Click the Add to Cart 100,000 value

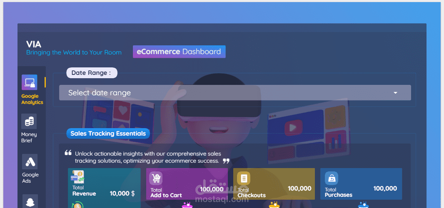pyautogui.click(x=212, y=189)
